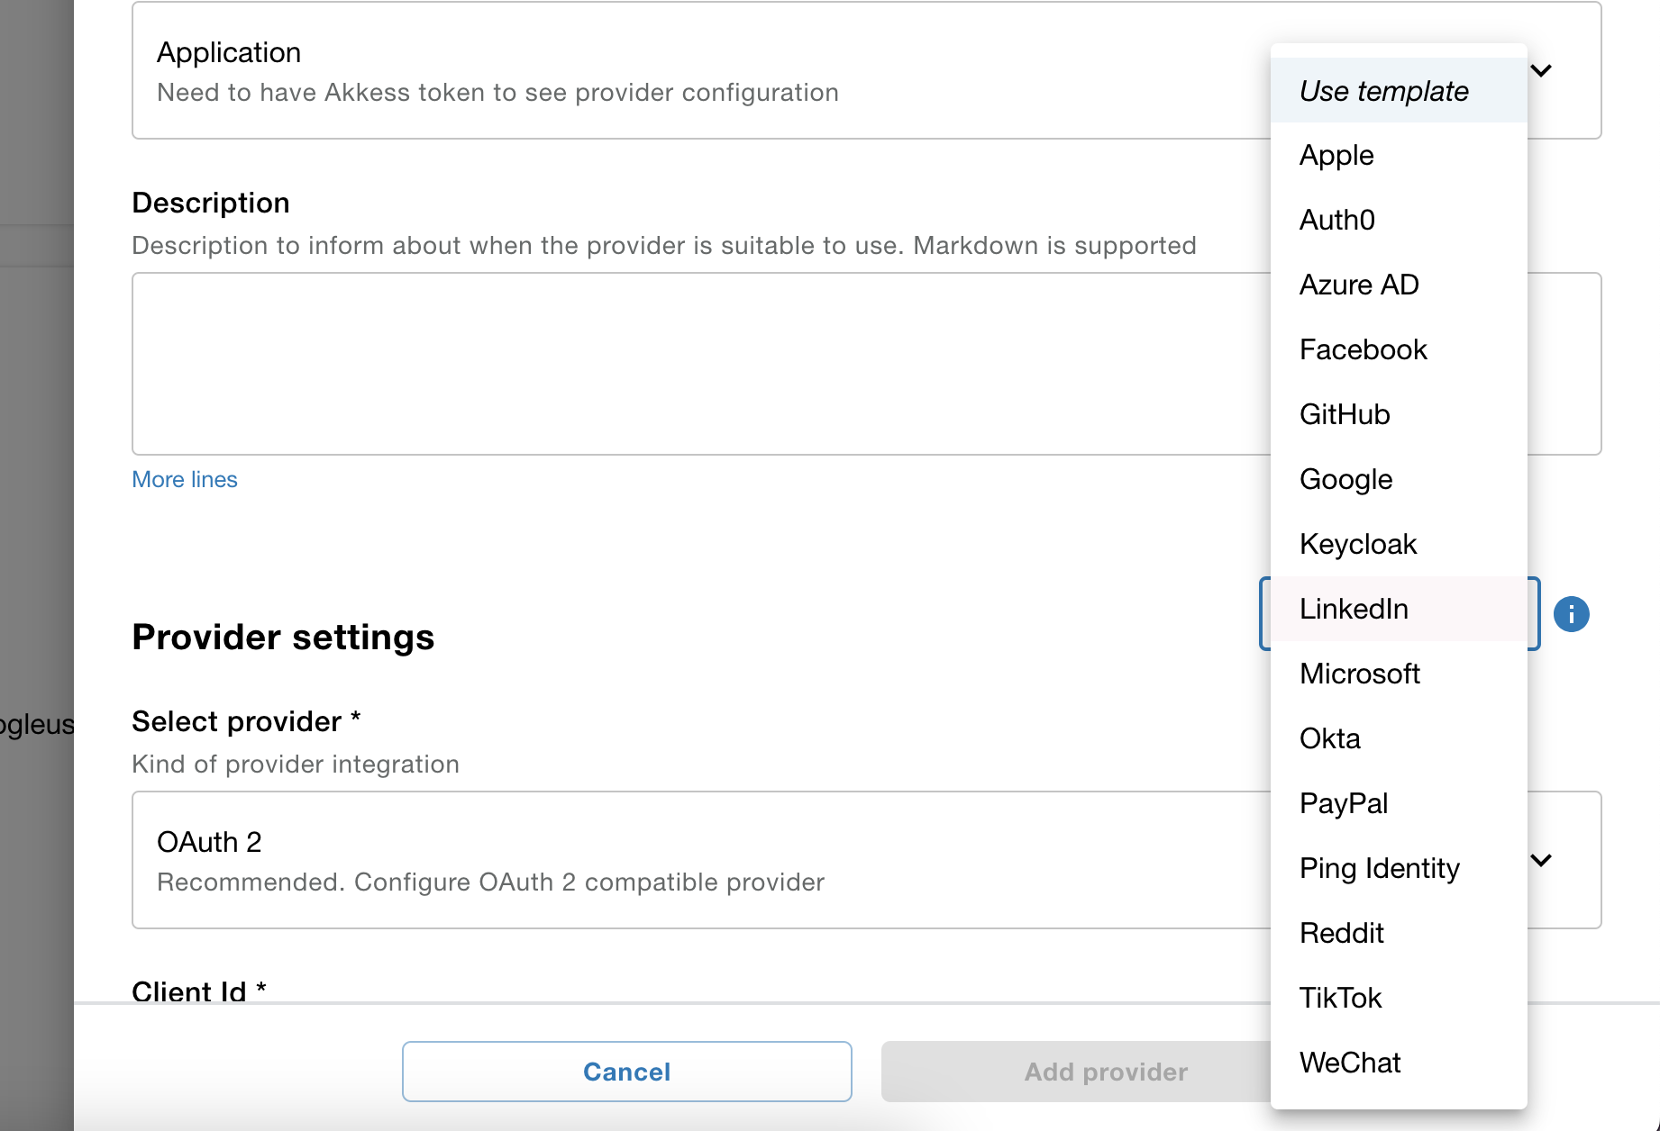Select Okta from the dropdown list
Screen dimensions: 1660x1131
[1330, 738]
